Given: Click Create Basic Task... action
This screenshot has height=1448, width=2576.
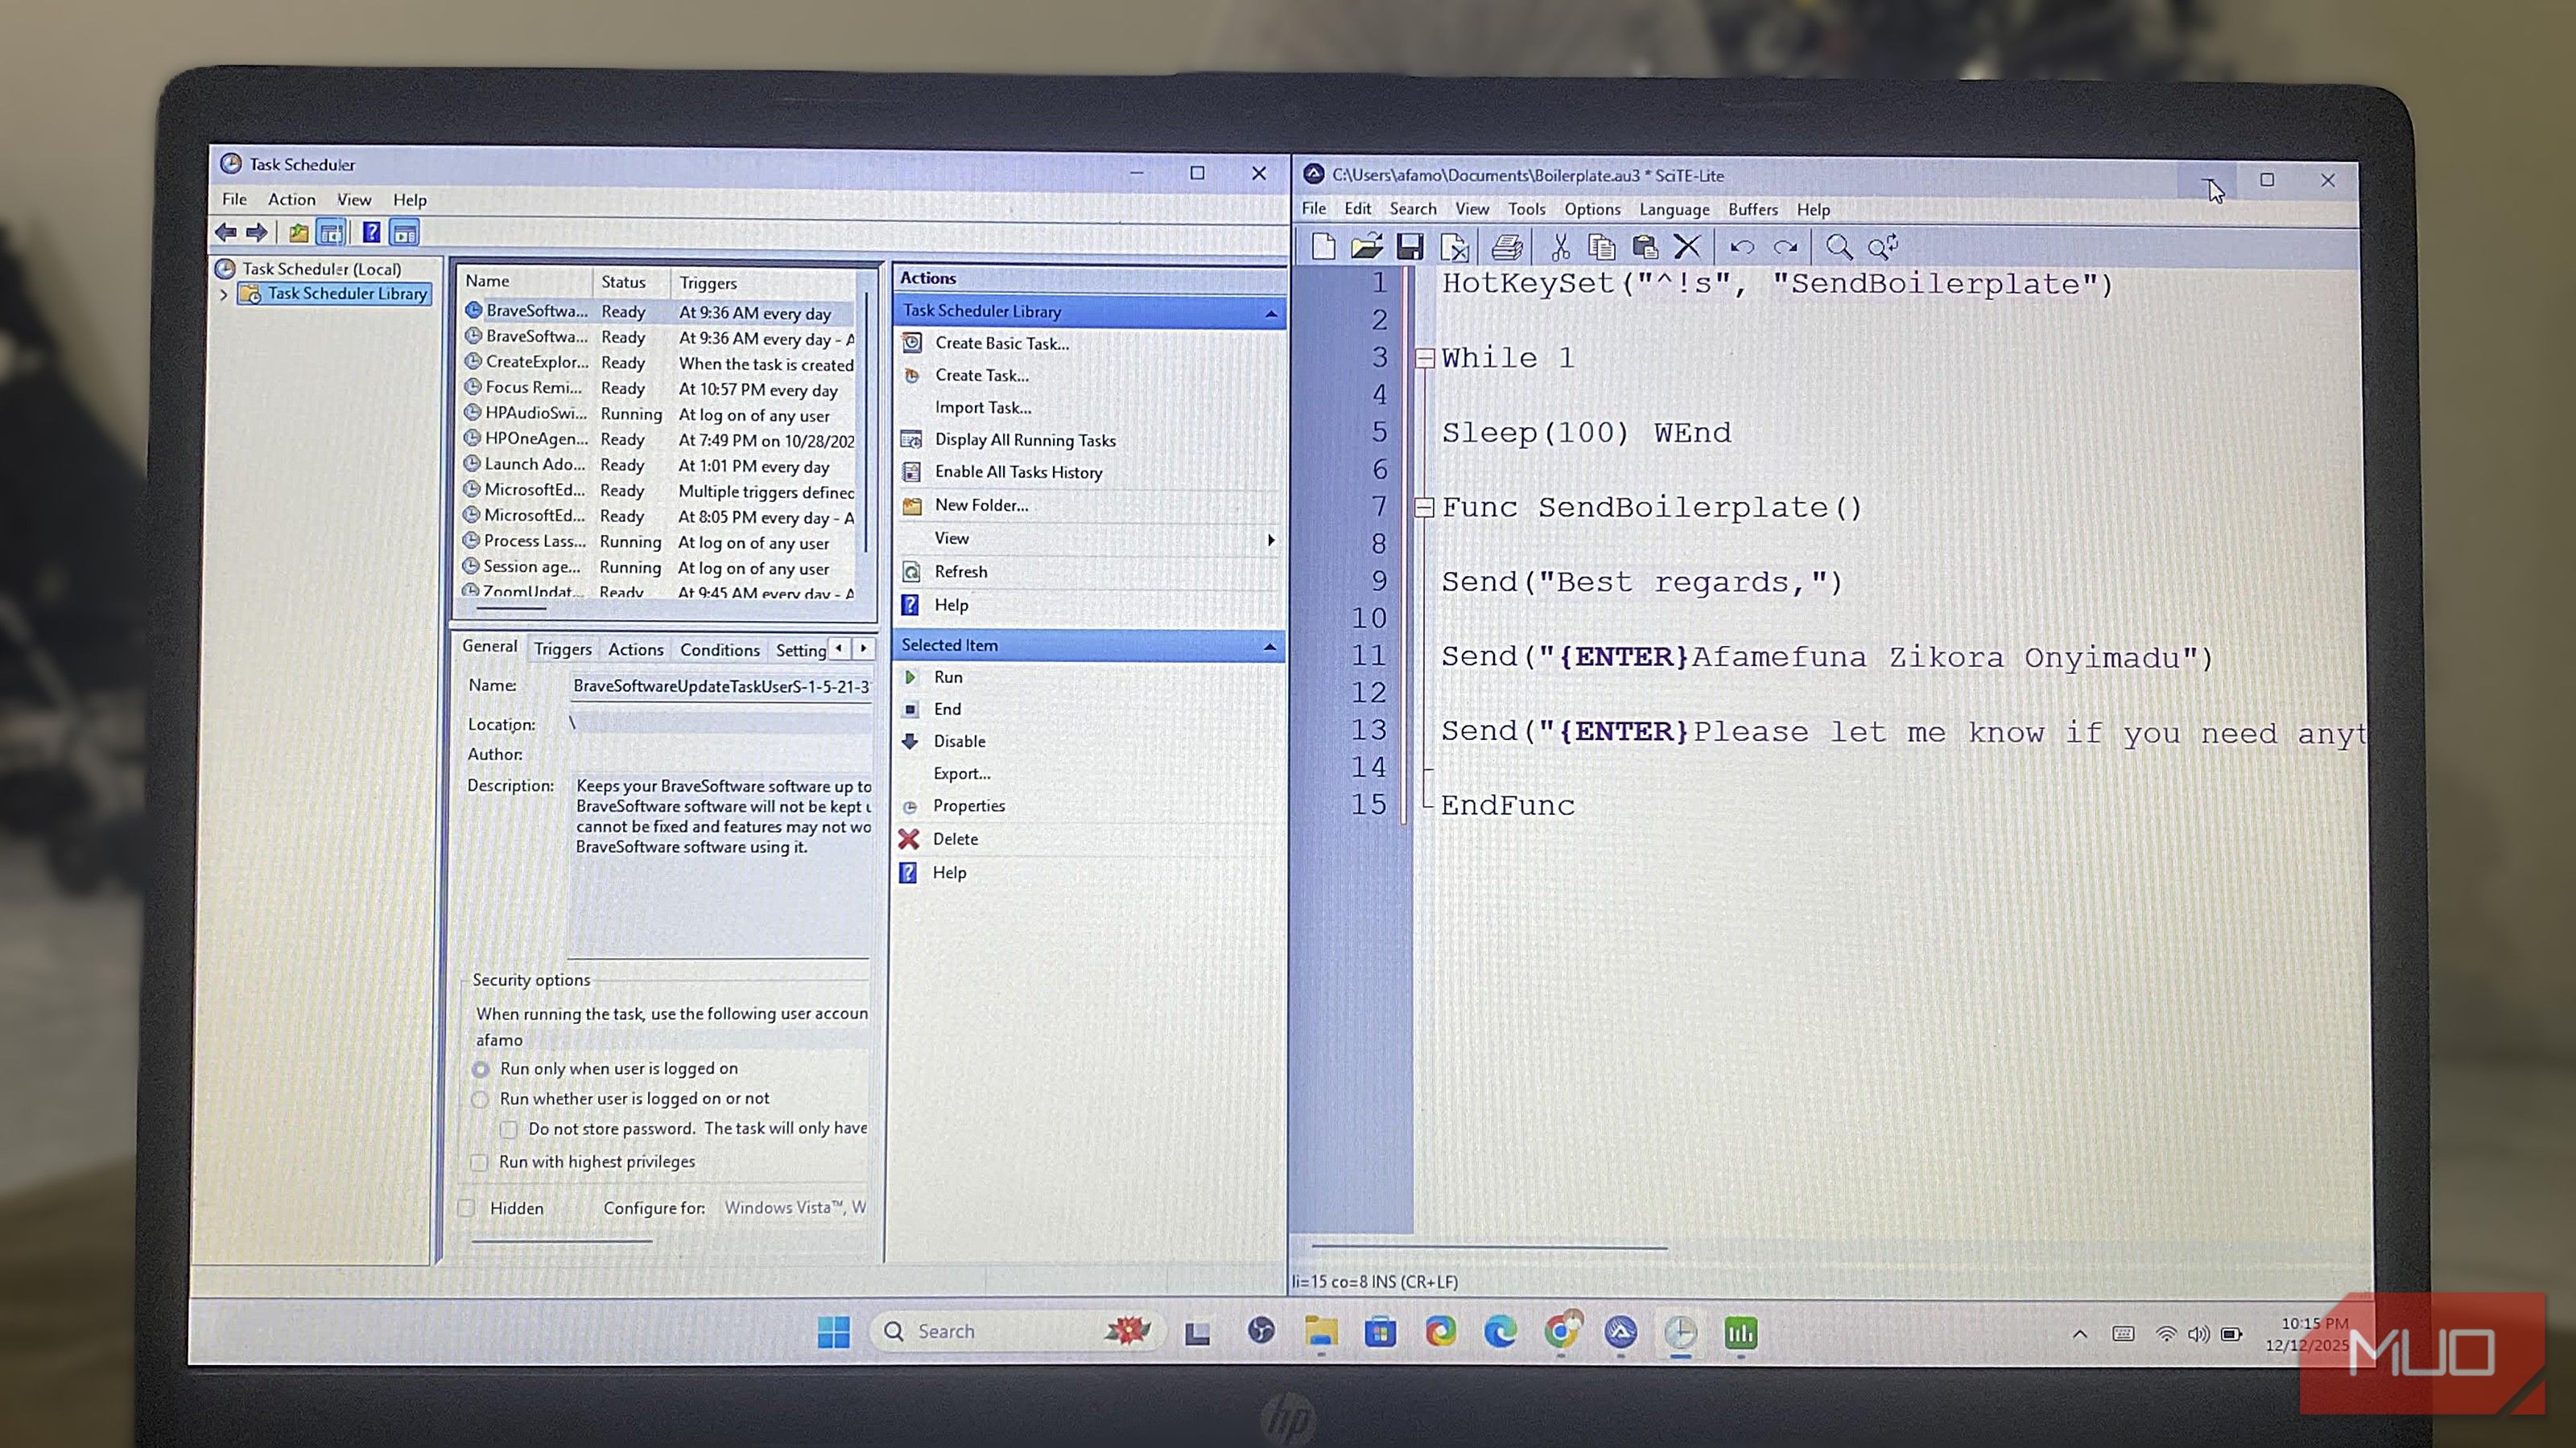Looking at the screenshot, I should click(1001, 343).
